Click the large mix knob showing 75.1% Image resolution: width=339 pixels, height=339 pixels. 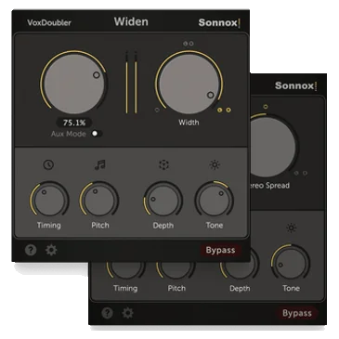73,84
